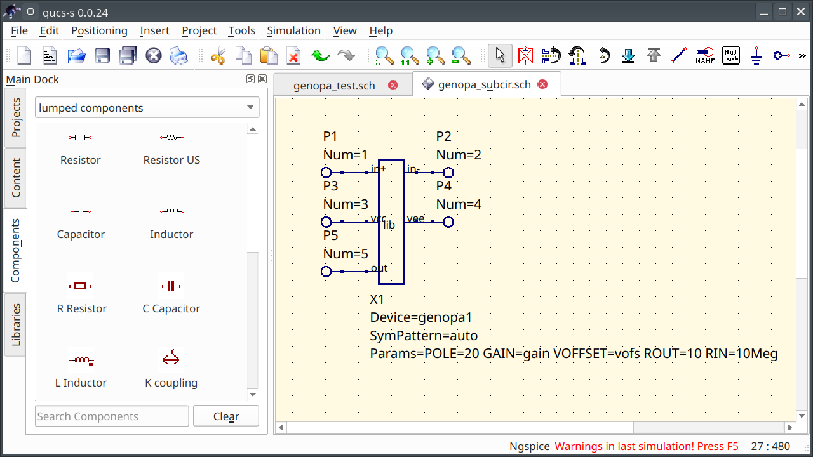Activate the deactivate/activate component tool
The width and height of the screenshot is (813, 457).
click(526, 55)
